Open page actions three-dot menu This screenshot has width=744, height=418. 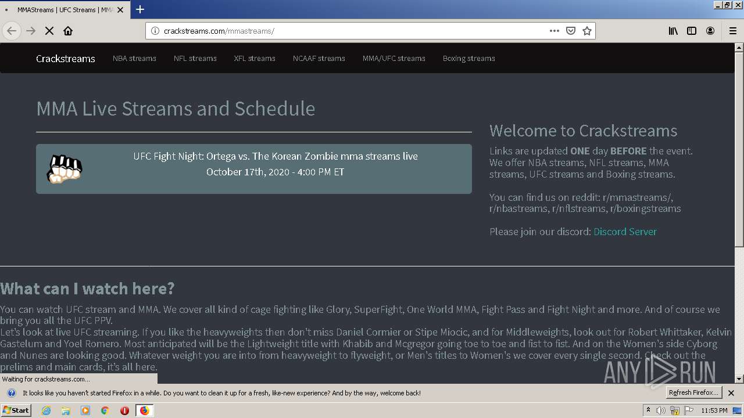555,31
